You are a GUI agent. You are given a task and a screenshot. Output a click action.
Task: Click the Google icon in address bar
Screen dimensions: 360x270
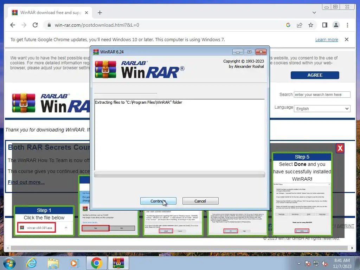288,25
